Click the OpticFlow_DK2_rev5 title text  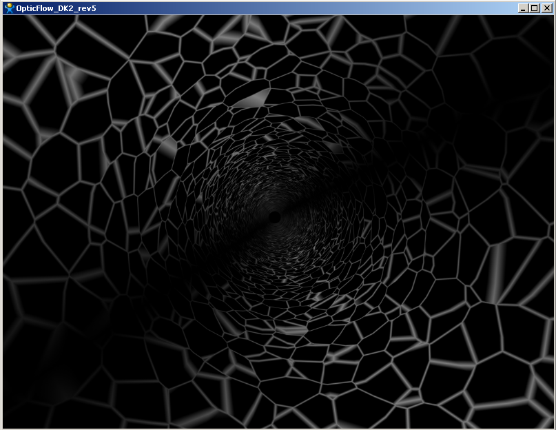click(50, 8)
